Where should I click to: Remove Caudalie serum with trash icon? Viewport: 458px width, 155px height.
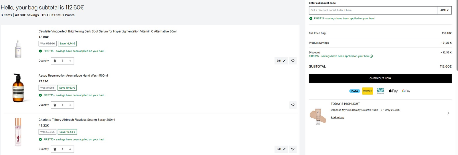pyautogui.click(x=55, y=61)
